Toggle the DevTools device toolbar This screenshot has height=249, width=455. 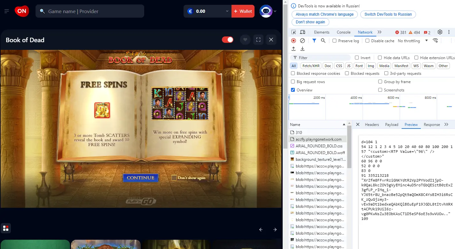click(x=302, y=32)
